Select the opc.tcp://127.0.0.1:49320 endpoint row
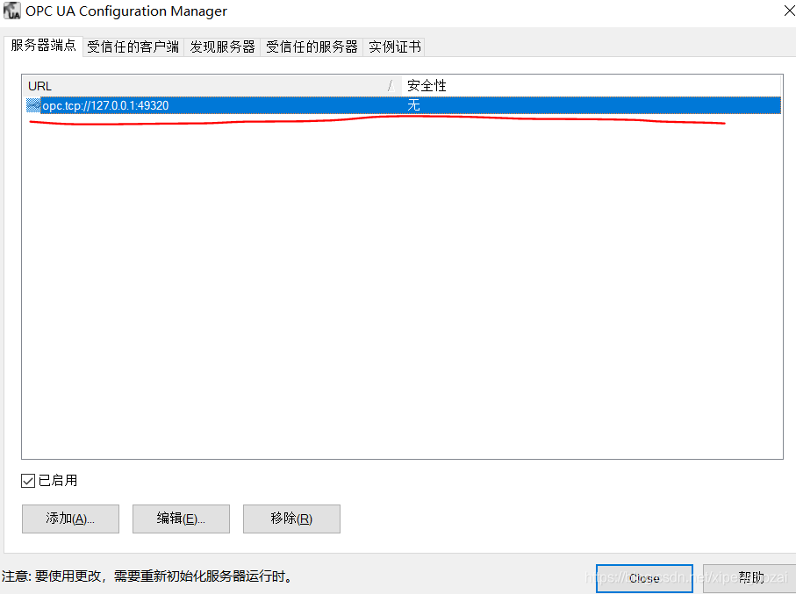The height and width of the screenshot is (594, 796). (402, 105)
